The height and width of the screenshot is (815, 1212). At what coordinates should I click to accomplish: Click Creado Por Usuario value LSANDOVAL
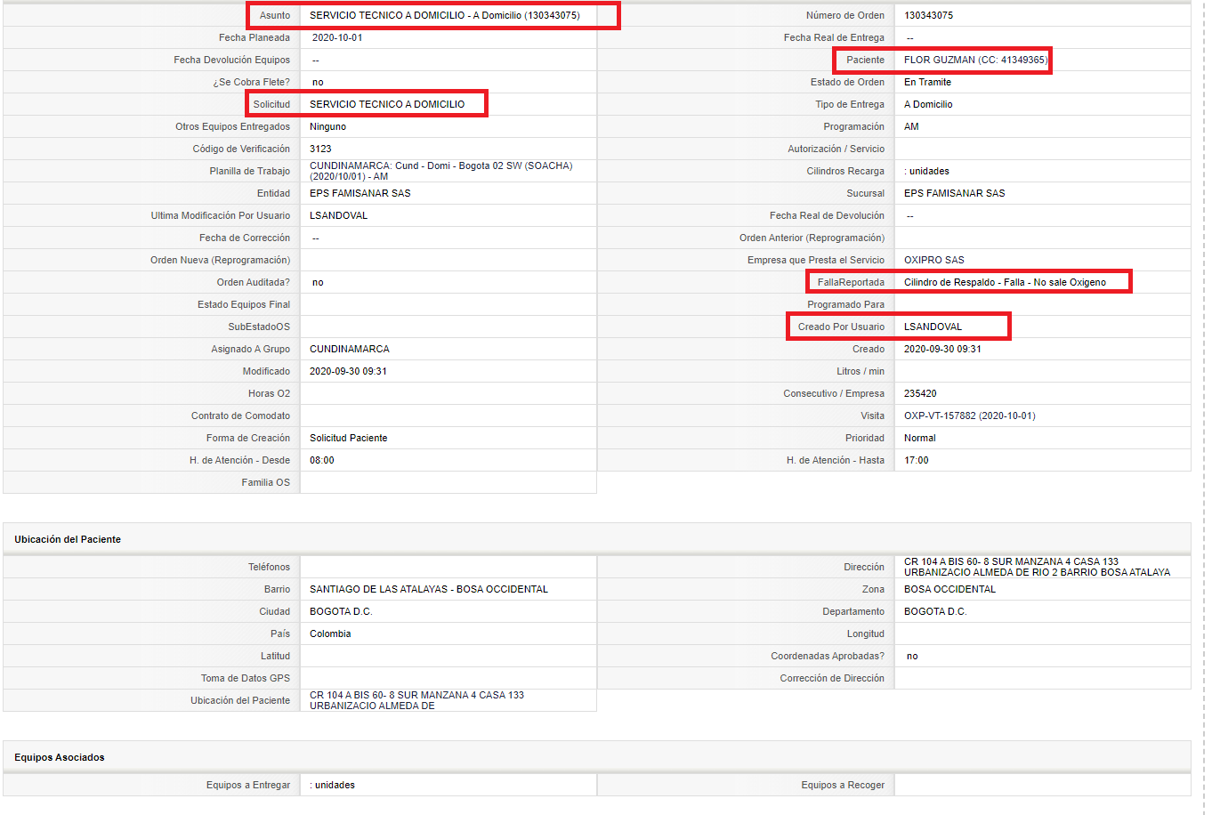pyautogui.click(x=933, y=327)
